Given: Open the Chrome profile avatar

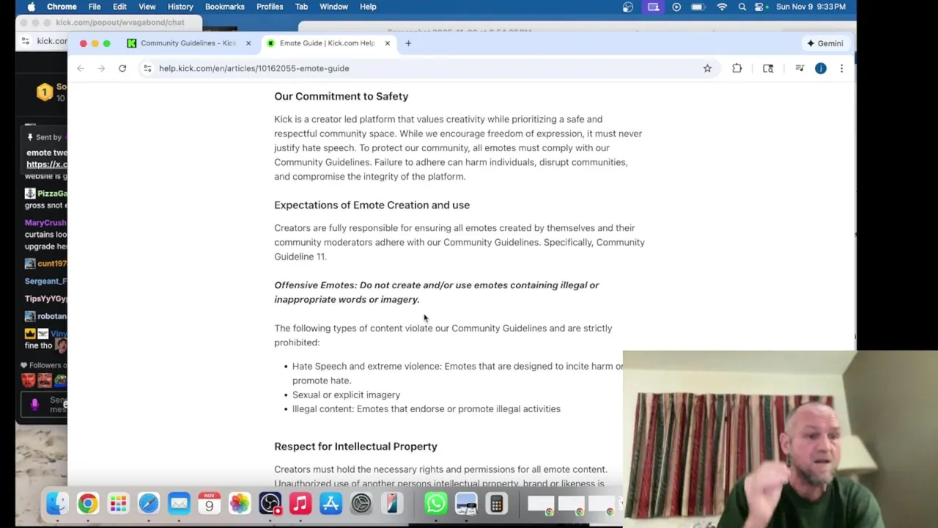Looking at the screenshot, I should pos(821,68).
